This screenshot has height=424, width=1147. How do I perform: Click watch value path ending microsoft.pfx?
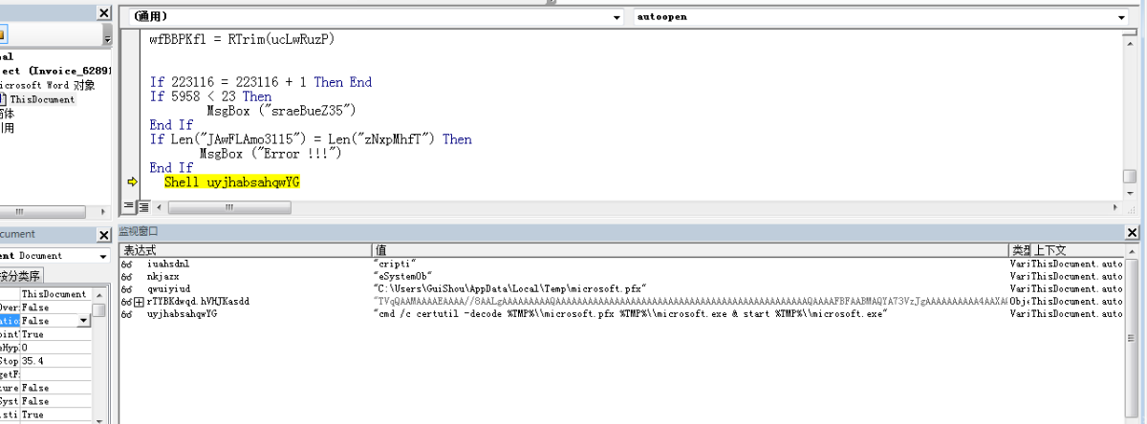[x=510, y=287]
